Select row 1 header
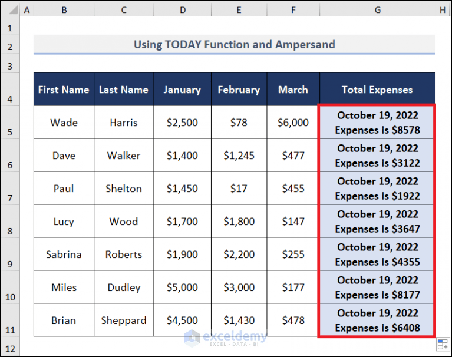452x357 pixels. [x=10, y=26]
